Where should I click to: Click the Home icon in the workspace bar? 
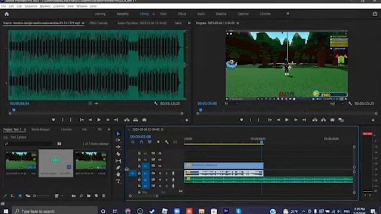point(7,14)
